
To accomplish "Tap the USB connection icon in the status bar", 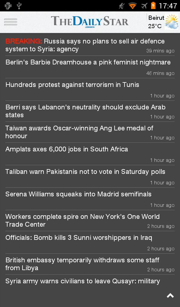I will coord(19,5).
